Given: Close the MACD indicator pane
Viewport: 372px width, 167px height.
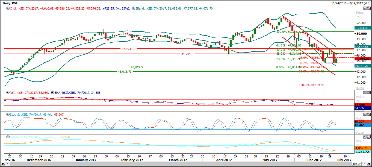Looking at the screenshot, I should (369, 137).
